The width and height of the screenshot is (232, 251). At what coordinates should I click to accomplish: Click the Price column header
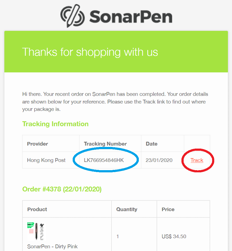pos(168,209)
